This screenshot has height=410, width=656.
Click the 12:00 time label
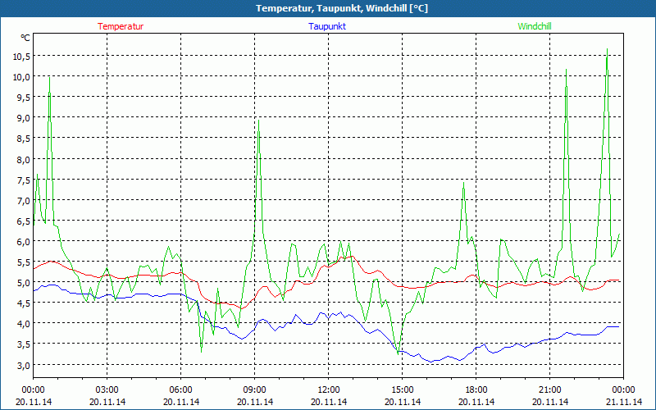329,389
